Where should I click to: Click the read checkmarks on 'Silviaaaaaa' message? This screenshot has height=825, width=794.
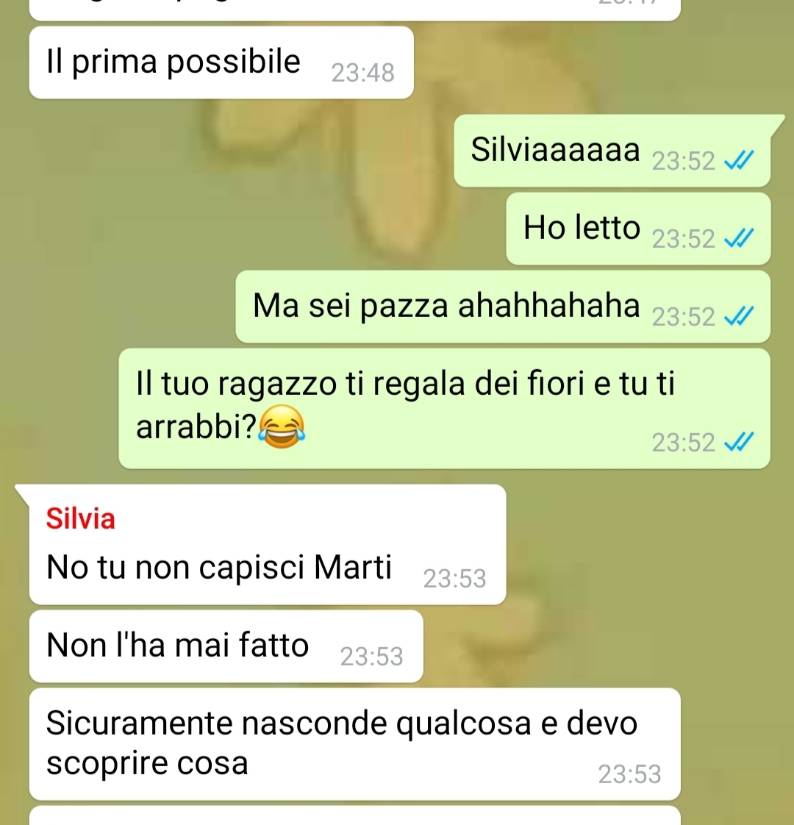pyautogui.click(x=740, y=160)
